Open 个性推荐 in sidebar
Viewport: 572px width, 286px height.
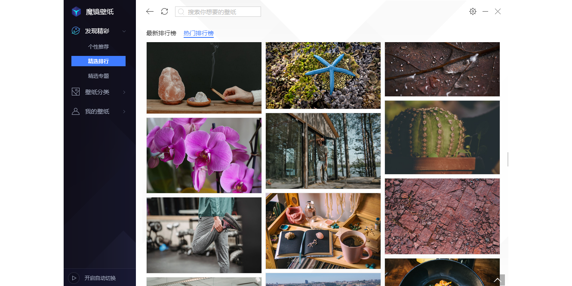pos(98,46)
